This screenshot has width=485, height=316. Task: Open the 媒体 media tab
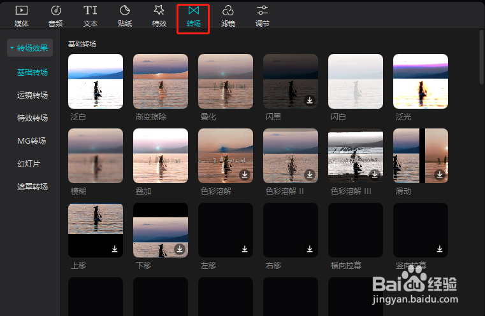21,17
